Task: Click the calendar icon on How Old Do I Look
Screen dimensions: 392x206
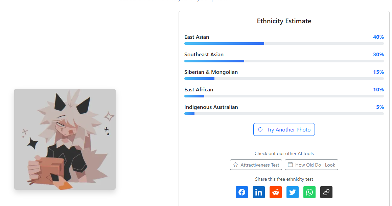Action: 290,165
